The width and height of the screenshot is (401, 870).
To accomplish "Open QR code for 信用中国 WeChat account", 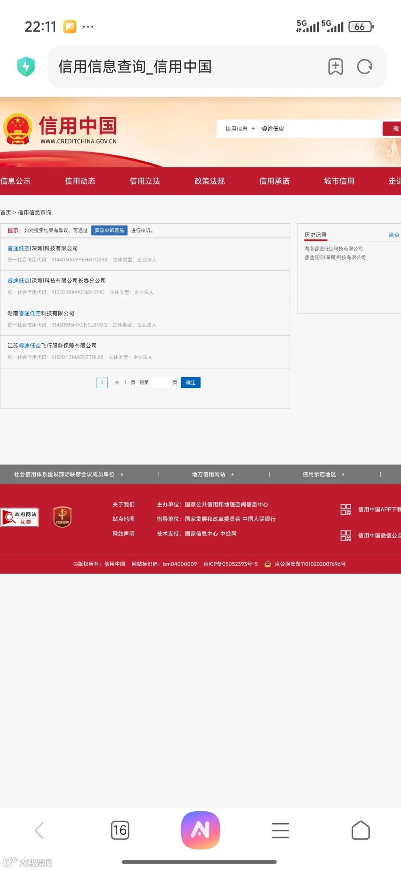I will [346, 536].
